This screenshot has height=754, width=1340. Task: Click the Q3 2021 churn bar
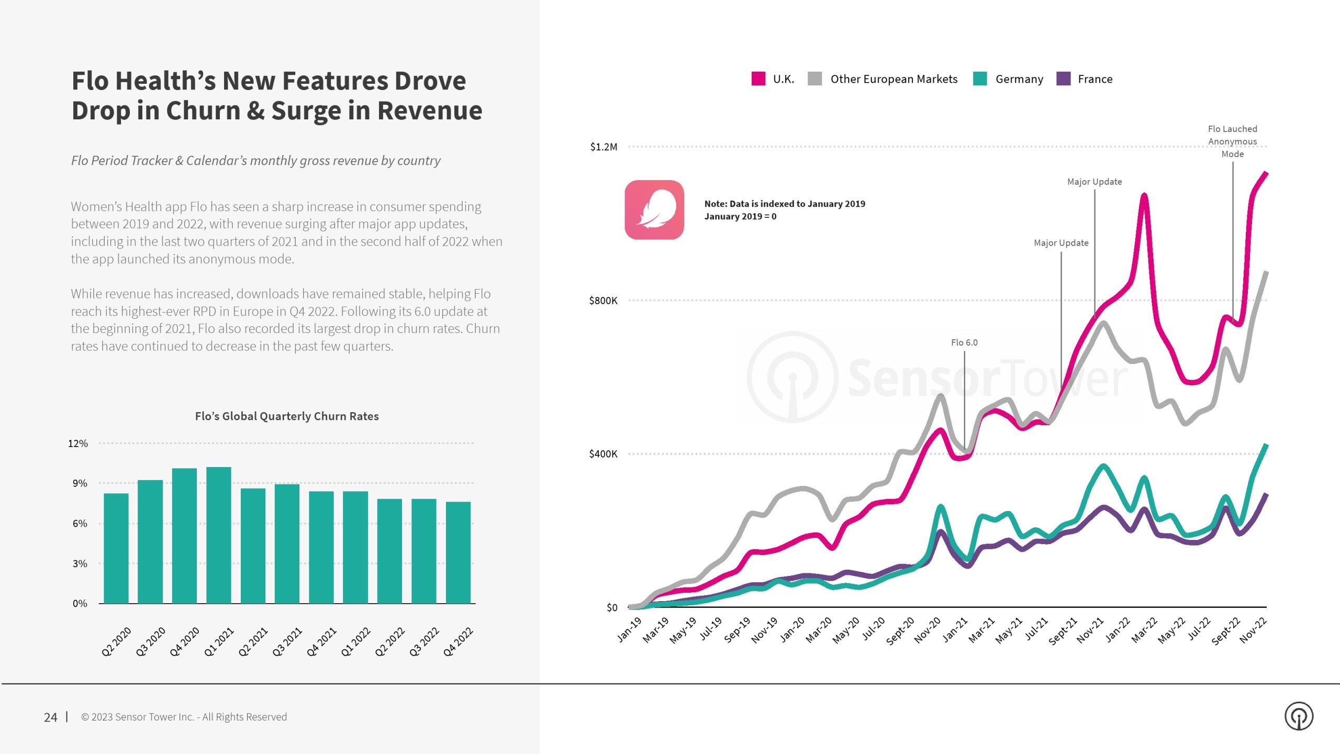pyautogui.click(x=287, y=544)
